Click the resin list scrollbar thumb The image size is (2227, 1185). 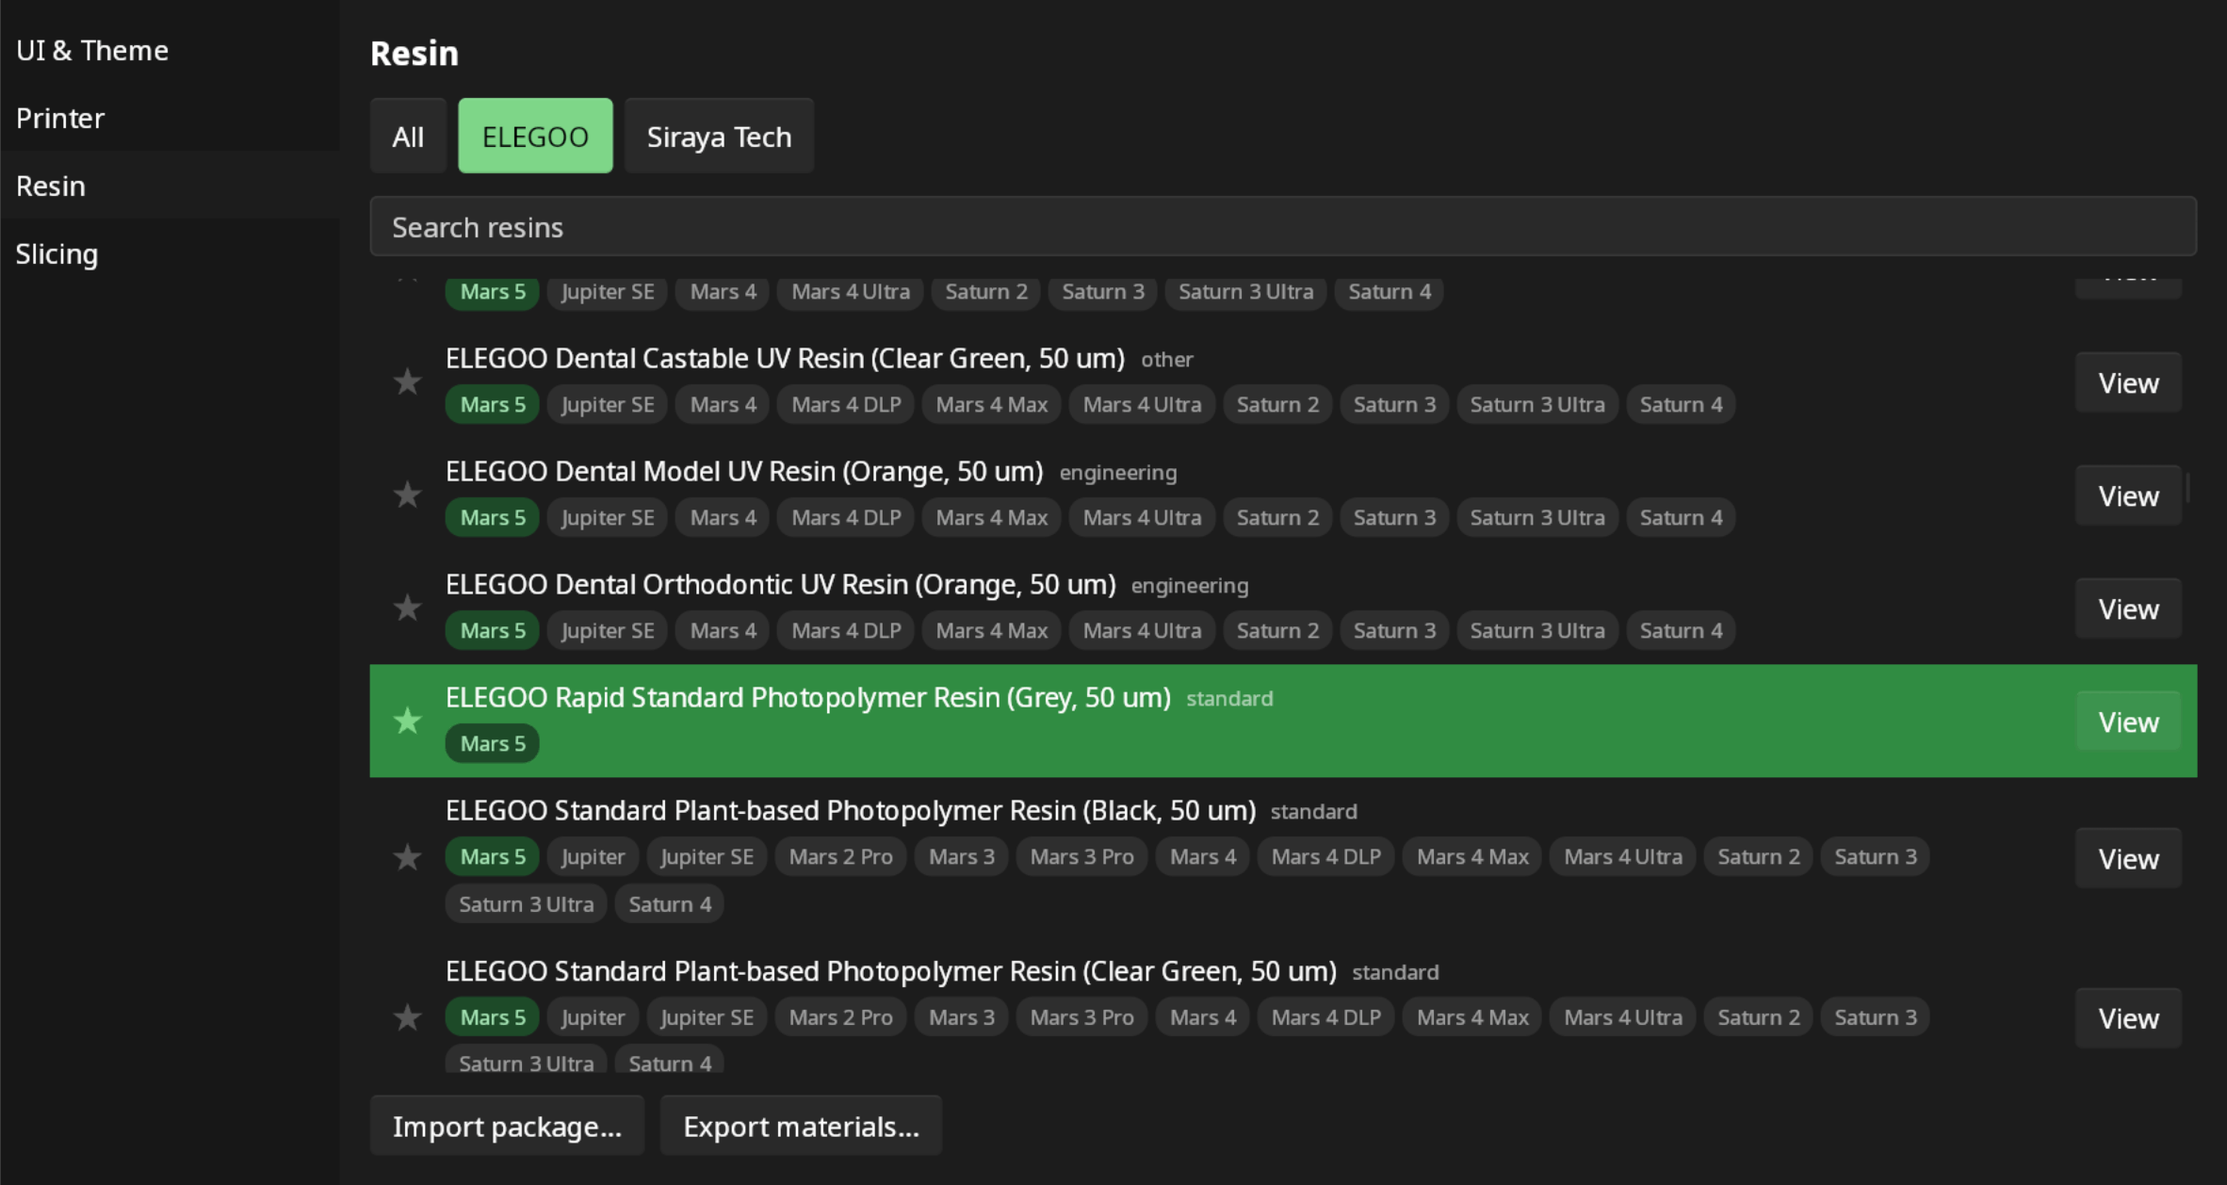[2188, 488]
